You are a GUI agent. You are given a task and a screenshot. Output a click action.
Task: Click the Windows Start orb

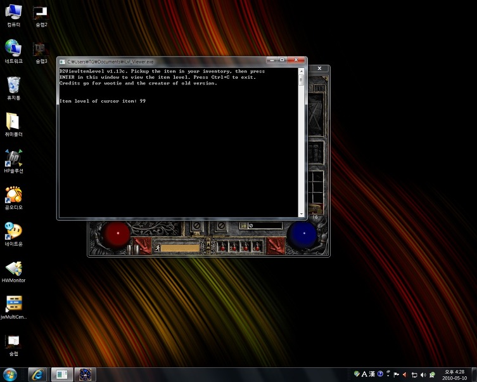pos(10,374)
